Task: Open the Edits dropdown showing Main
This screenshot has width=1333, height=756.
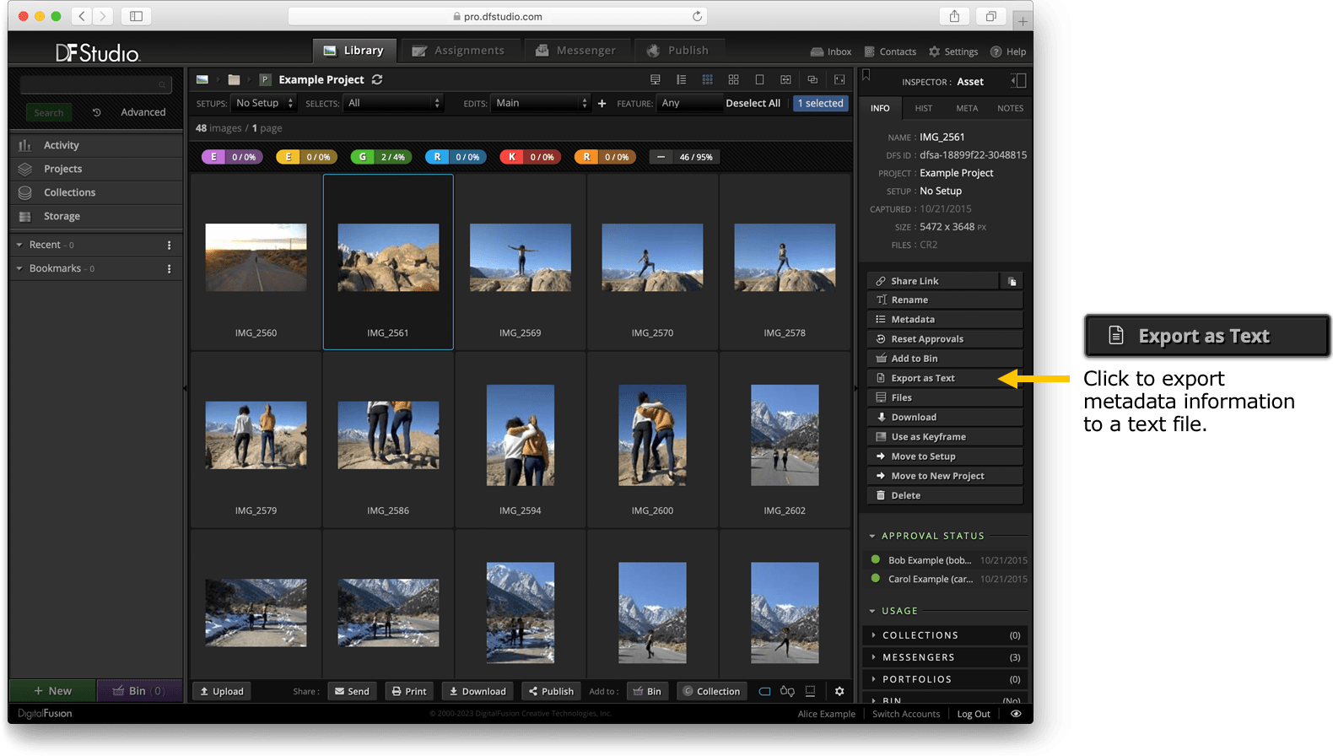Action: pyautogui.click(x=540, y=103)
